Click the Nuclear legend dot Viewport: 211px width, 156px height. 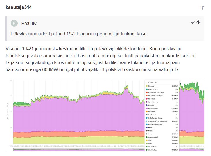click(147, 131)
